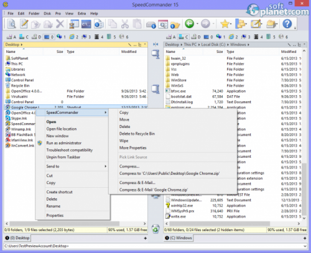311x253 pixels.
Task: Click the recycle bin icon between panels
Action: coord(155,229)
